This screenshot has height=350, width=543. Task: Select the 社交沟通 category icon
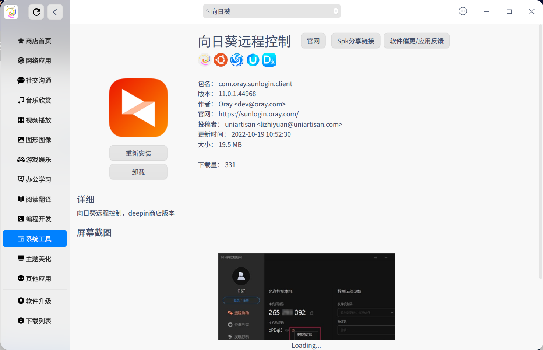click(21, 80)
